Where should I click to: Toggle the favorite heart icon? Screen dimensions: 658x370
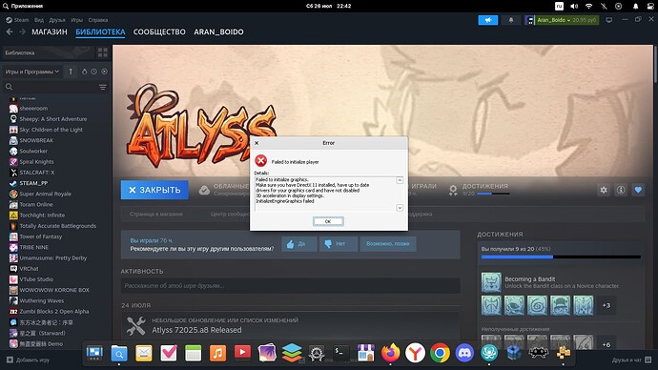pyautogui.click(x=638, y=190)
